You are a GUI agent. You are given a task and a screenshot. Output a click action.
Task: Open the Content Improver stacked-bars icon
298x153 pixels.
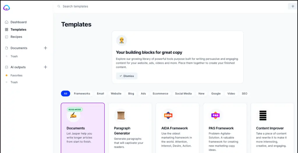(263, 115)
